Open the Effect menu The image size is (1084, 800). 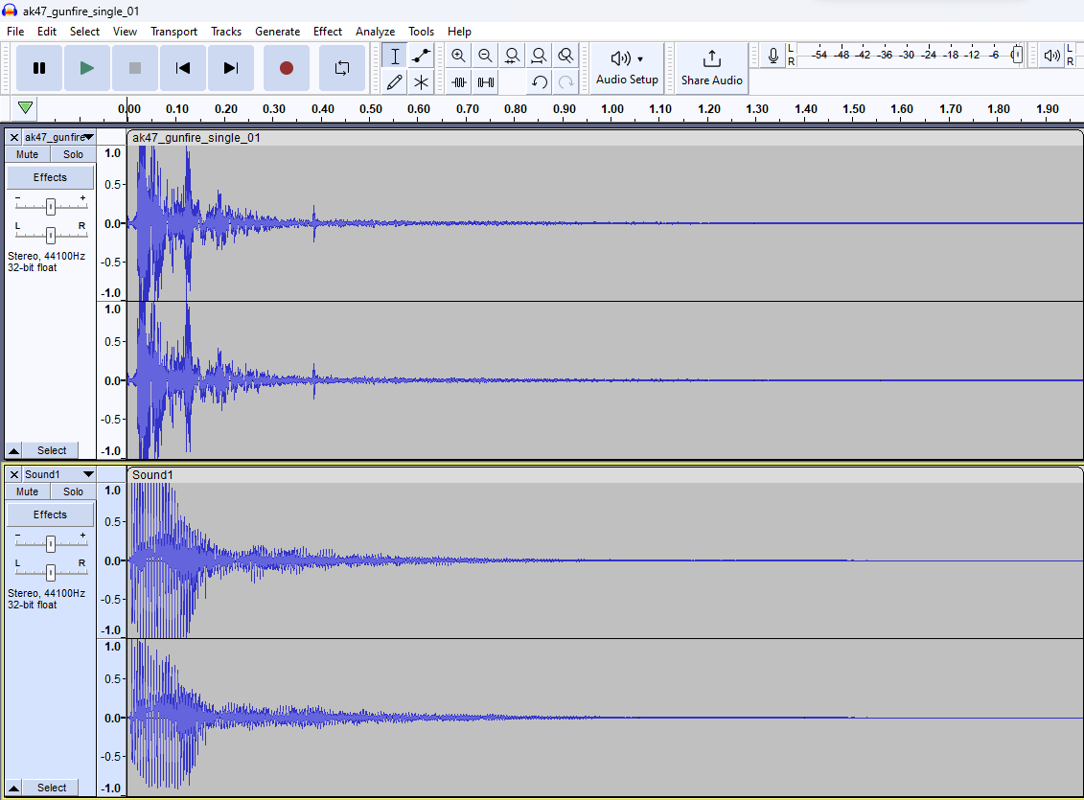[x=327, y=32]
